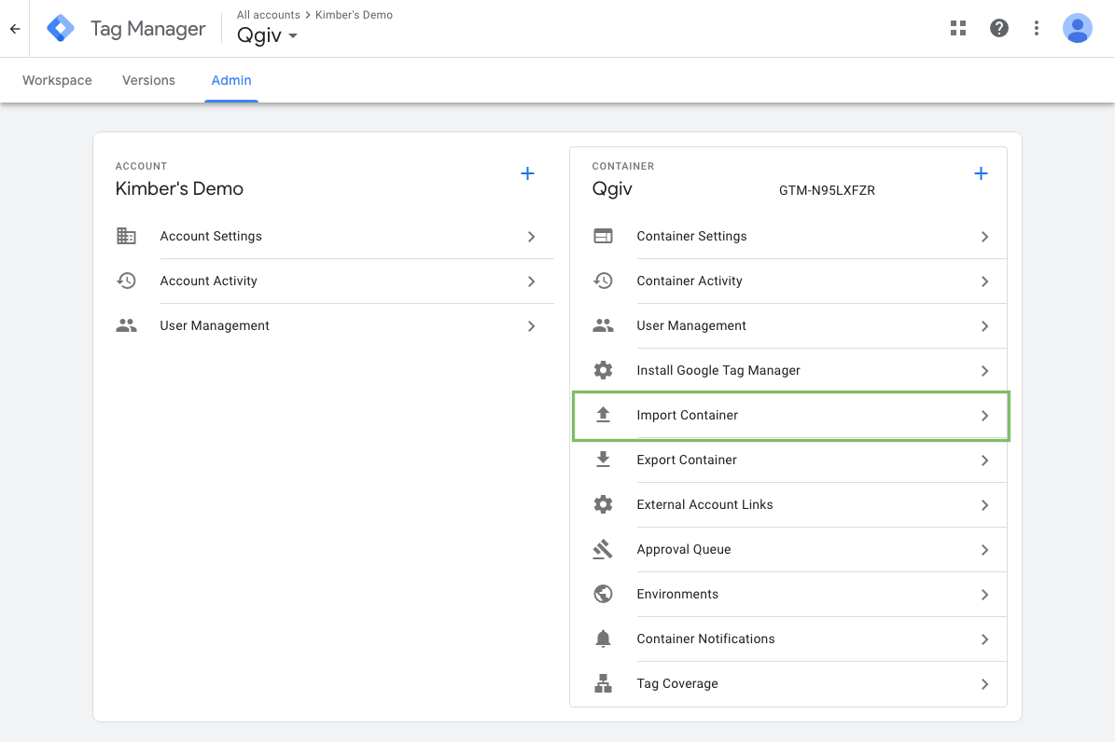The height and width of the screenshot is (742, 1115).
Task: Click container ID GTM-N95LXFZR
Action: (x=827, y=190)
